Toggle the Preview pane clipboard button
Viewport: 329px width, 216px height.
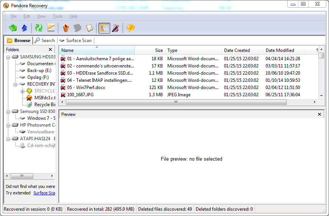pos(104,28)
